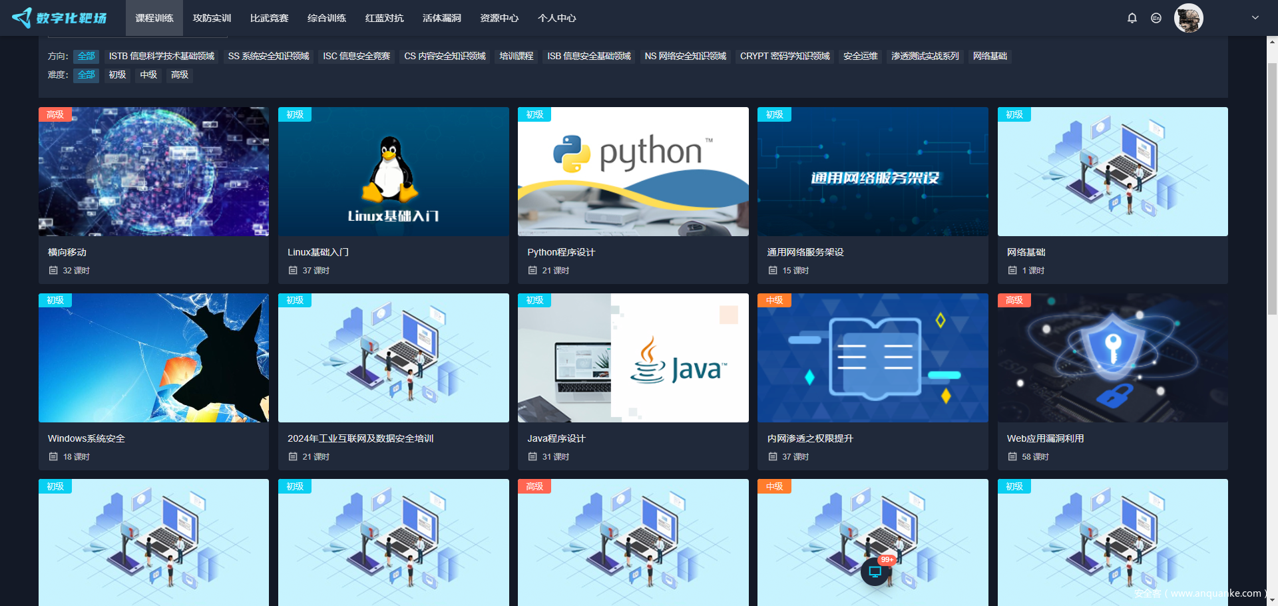
Task: Click the 初级 badge on Java程序设计 card
Action: coord(534,301)
